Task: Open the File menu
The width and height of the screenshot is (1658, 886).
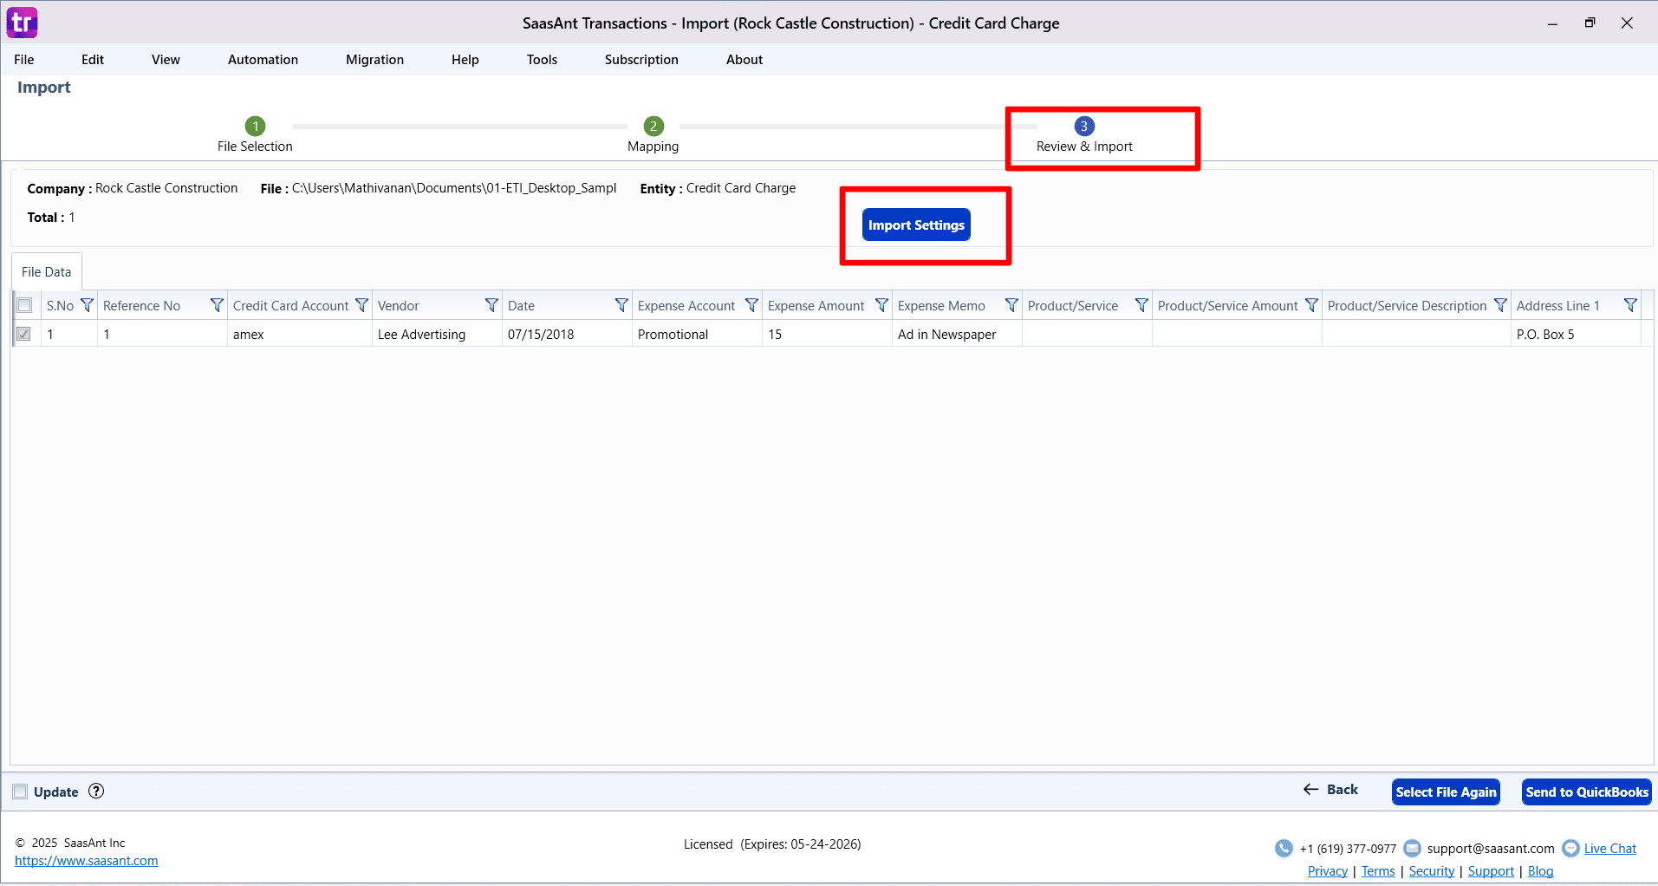Action: pos(24,60)
